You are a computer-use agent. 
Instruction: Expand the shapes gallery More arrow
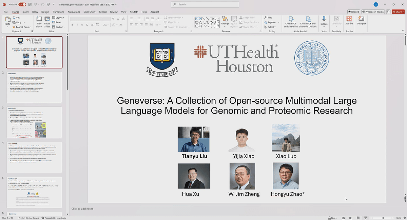pyautogui.click(x=217, y=27)
